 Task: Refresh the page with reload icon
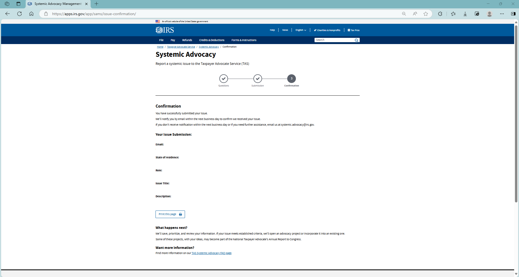(x=19, y=14)
